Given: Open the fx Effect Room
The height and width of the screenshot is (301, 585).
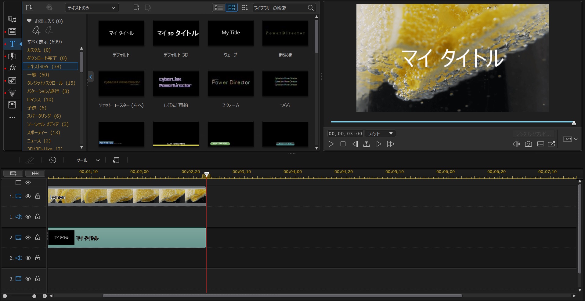Looking at the screenshot, I should pos(12,68).
